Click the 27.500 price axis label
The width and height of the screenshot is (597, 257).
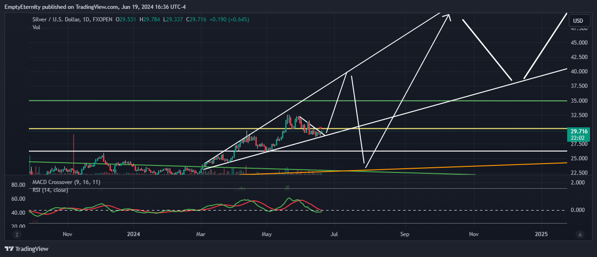(580, 144)
